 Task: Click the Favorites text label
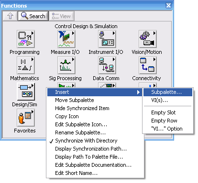point(25,131)
